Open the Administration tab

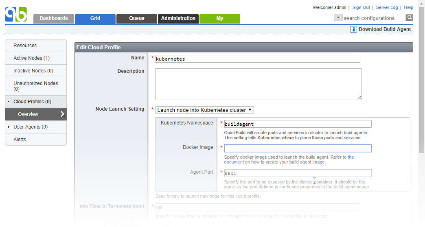pyautogui.click(x=178, y=18)
